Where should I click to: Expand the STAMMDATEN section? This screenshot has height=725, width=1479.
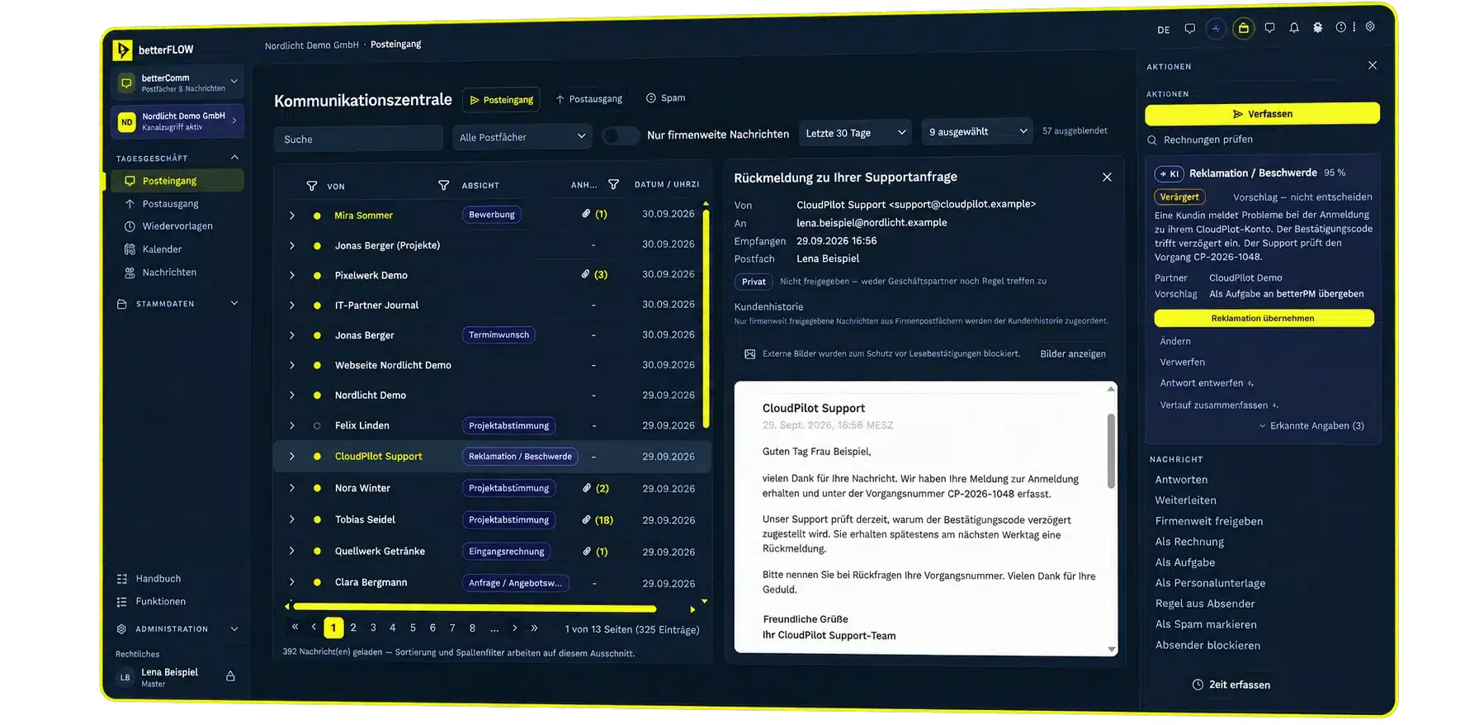point(234,304)
